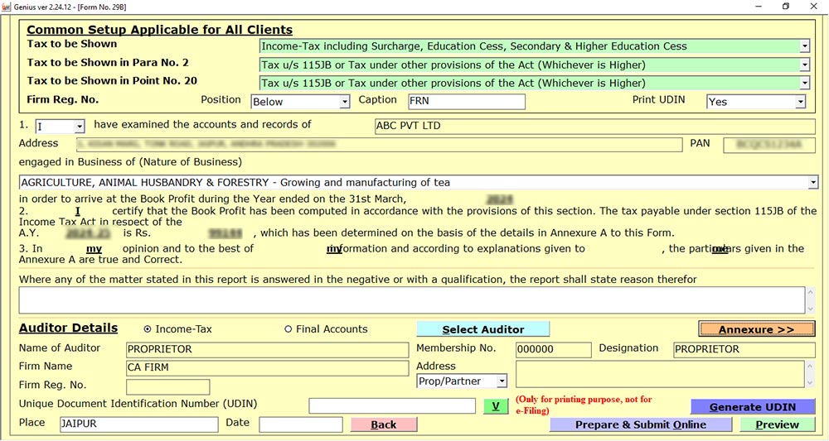Restore the window using title bar button
This screenshot has width=829, height=441.
pos(785,7)
